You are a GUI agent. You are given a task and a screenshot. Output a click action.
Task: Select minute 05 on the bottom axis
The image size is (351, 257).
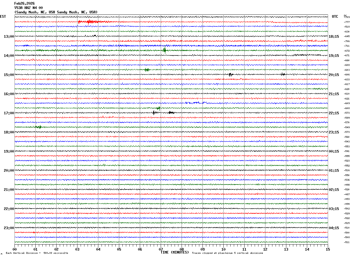[119, 249]
